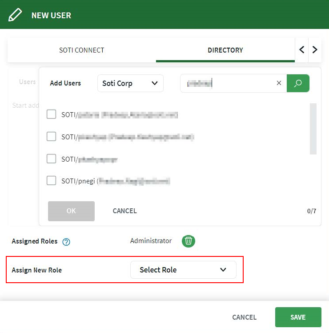Cancel the Add Users panel
The height and width of the screenshot is (333, 329).
(x=125, y=211)
